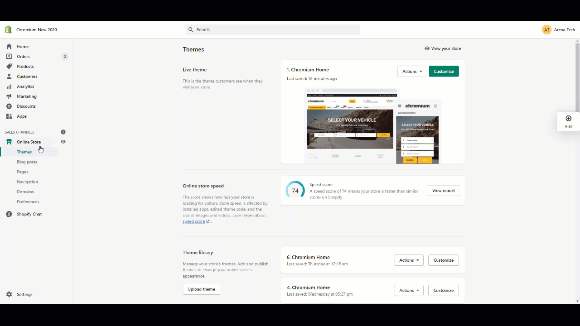
Task: Click the scrollbar up arrow
Action: [x=577, y=41]
